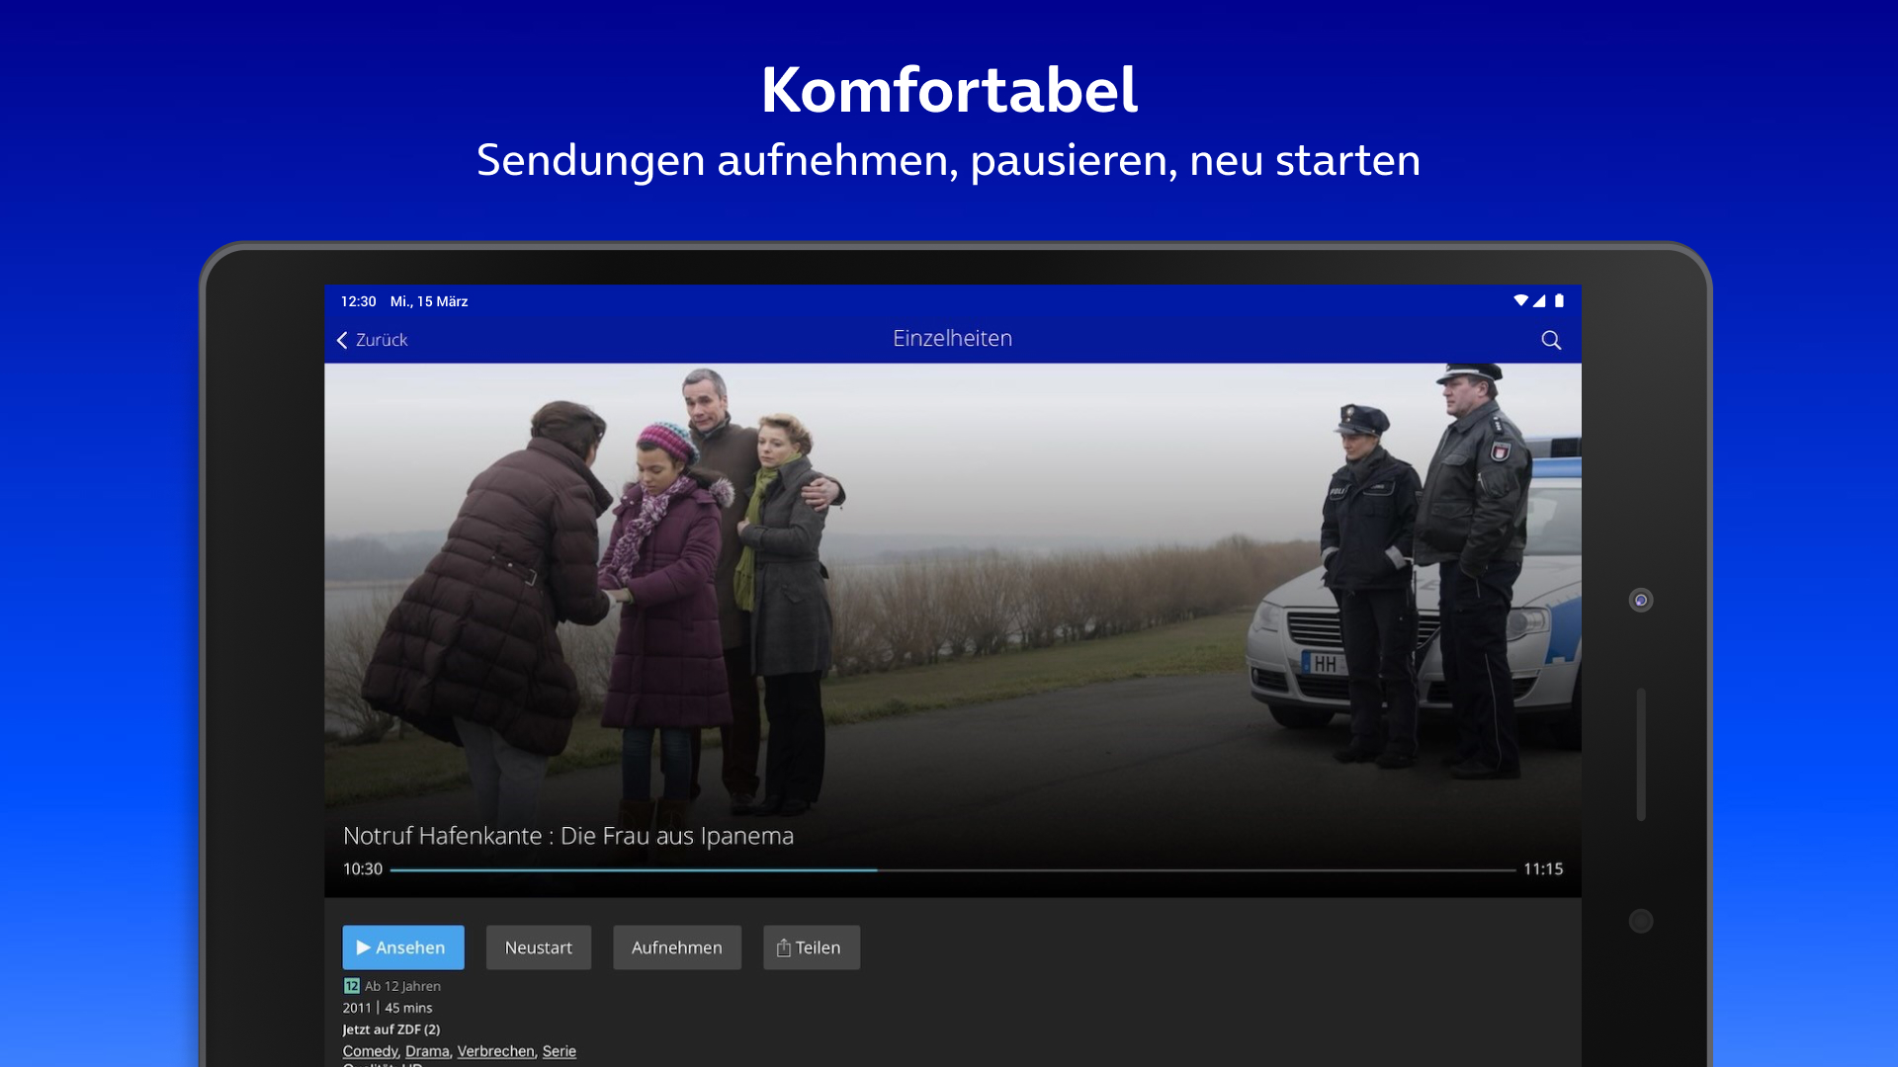Tap the clock showing 12:30 in the status bar

pos(359,301)
